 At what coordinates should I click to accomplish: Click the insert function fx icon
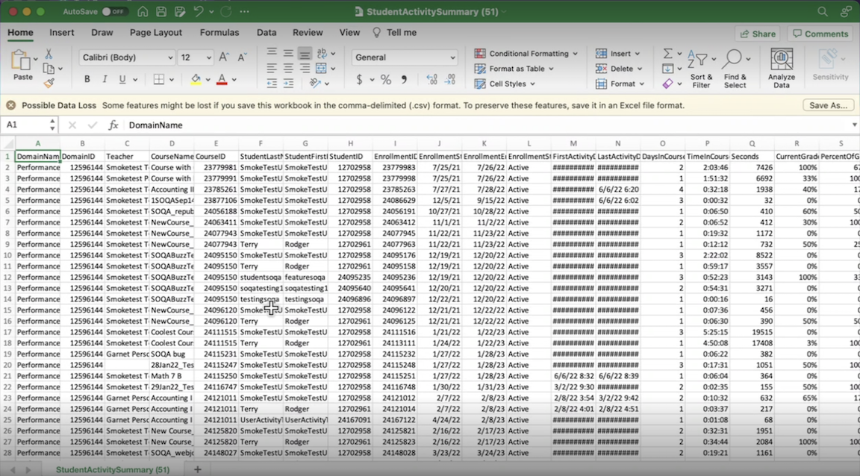click(113, 125)
